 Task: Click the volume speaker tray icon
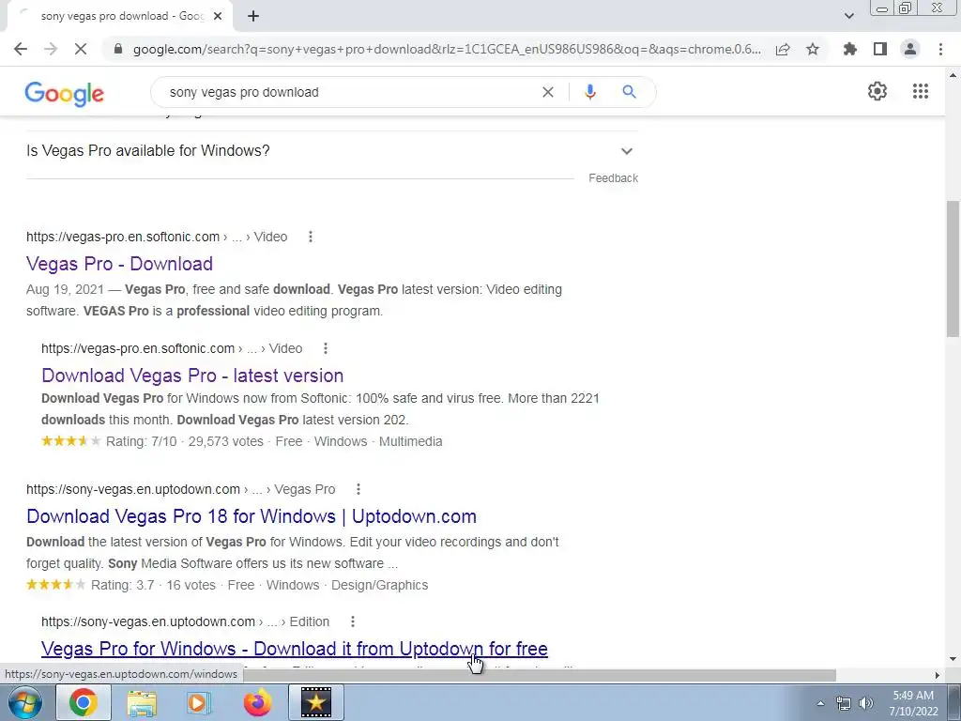coord(866,703)
